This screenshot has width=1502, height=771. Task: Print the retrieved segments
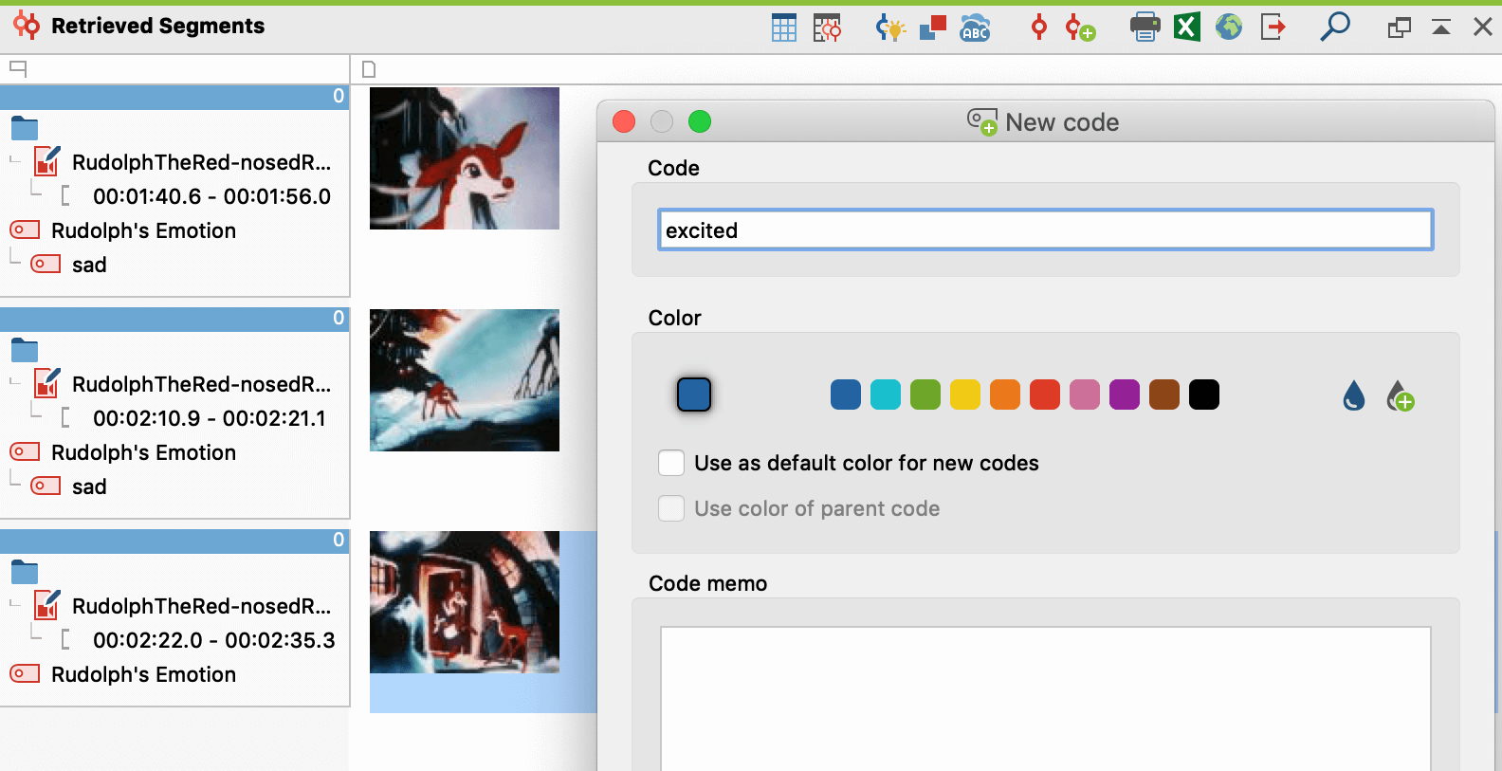[x=1145, y=27]
